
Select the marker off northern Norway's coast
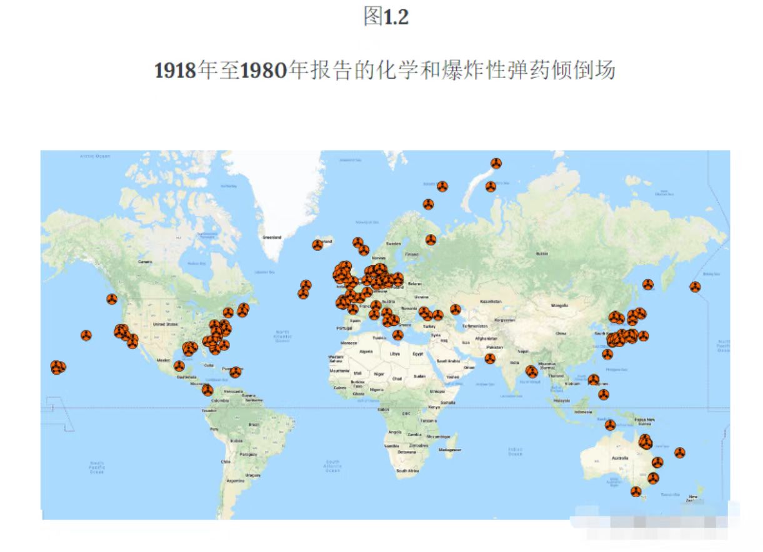pyautogui.click(x=428, y=204)
